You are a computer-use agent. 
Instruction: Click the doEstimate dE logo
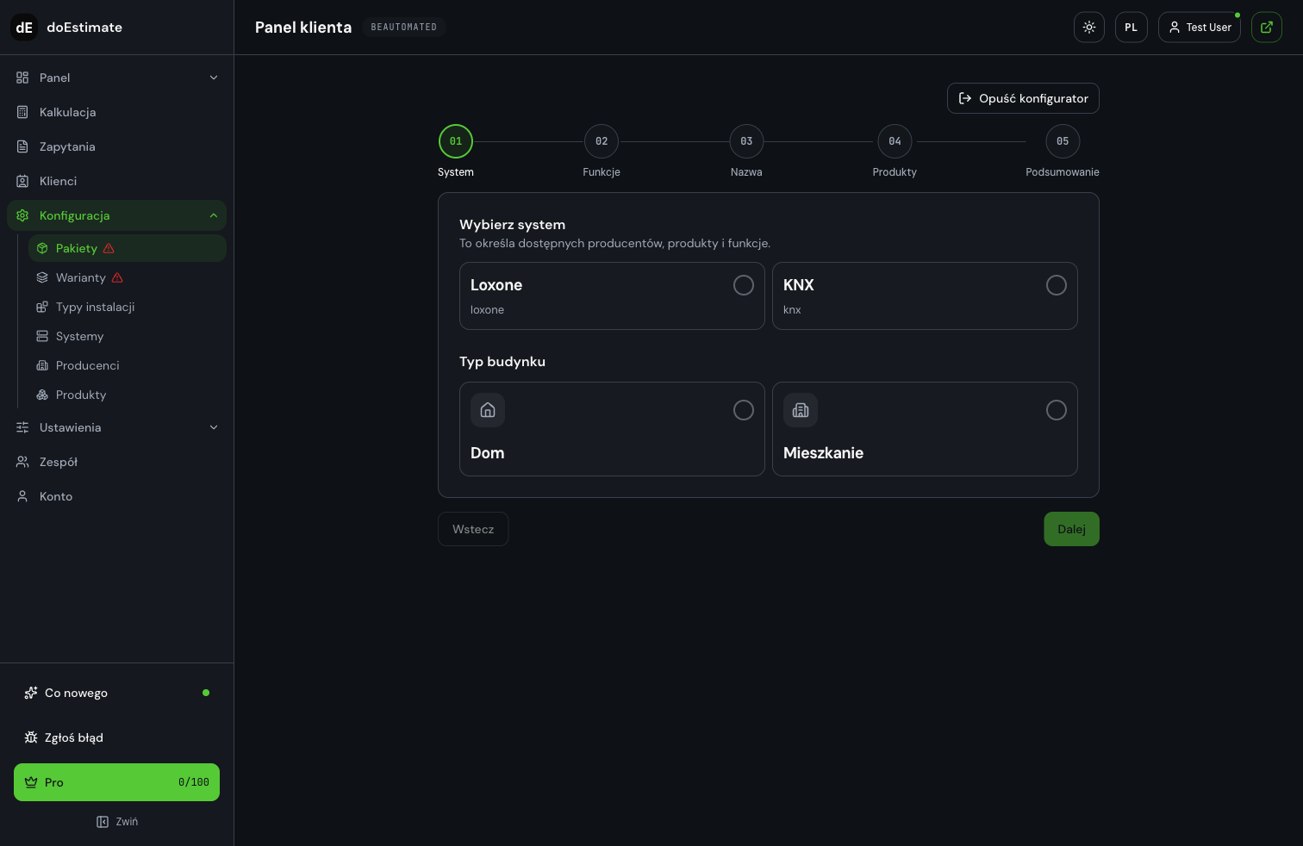click(x=24, y=28)
